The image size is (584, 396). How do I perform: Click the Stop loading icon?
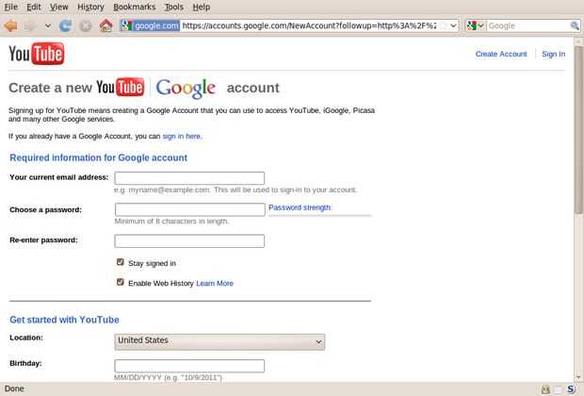86,25
